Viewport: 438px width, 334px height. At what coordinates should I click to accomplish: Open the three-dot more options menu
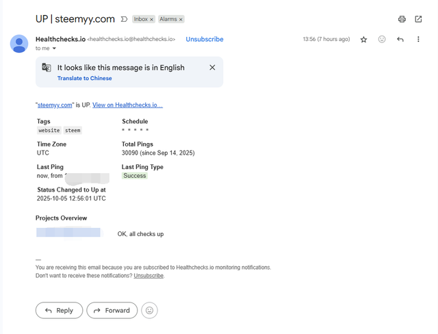coord(418,40)
